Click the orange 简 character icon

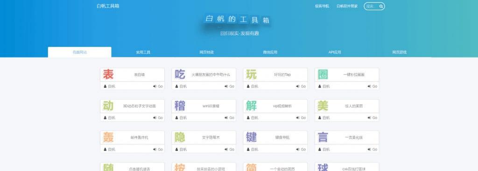click(252, 167)
